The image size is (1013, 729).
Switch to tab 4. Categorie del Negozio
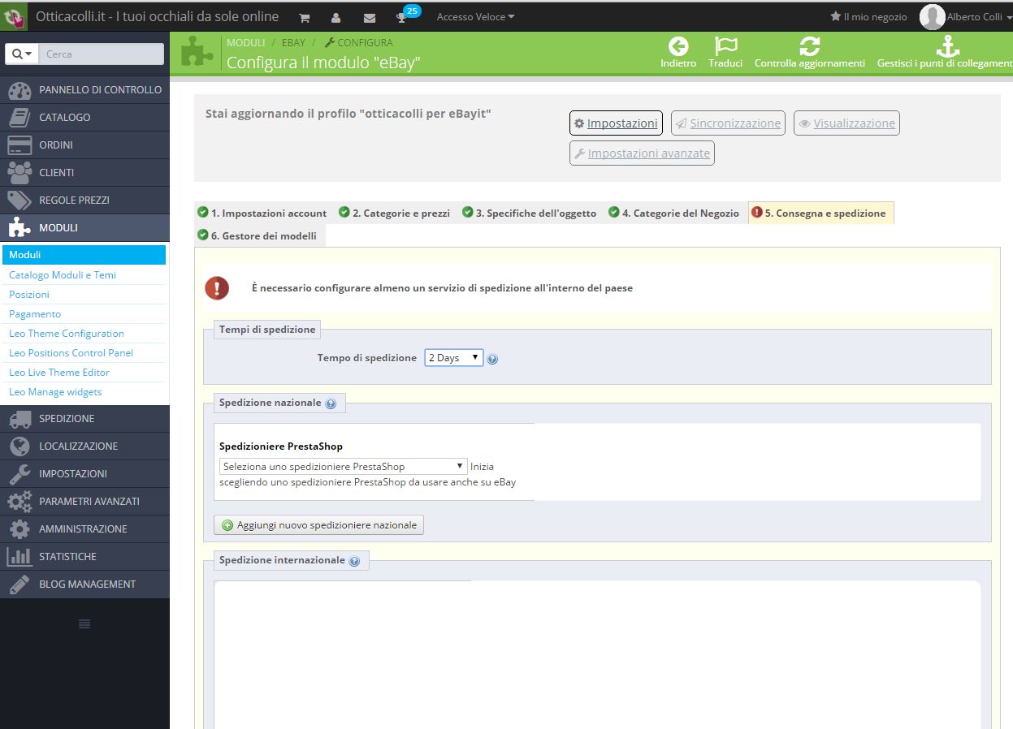673,213
